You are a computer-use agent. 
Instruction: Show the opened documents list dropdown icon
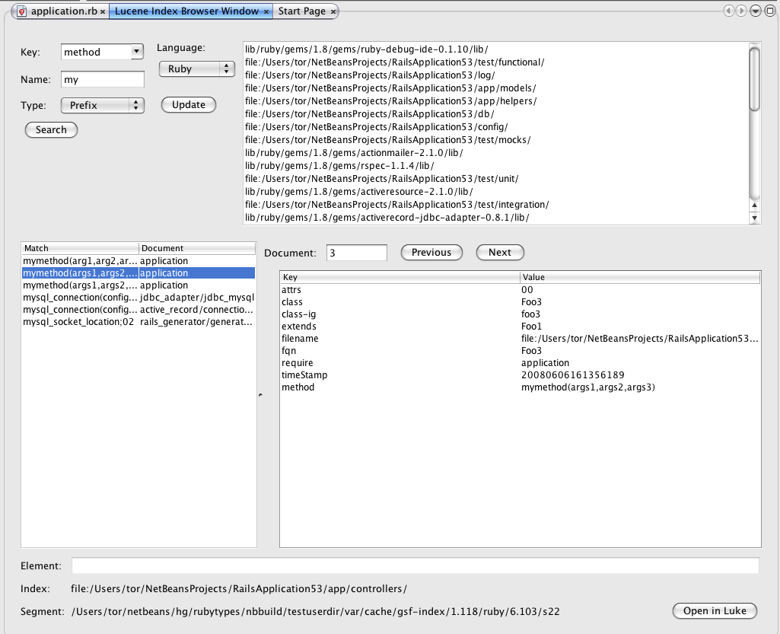755,11
